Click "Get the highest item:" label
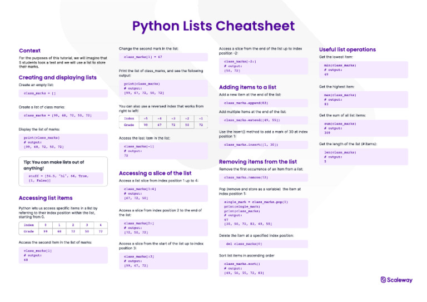Screen dimensions: 427x302 tap(336, 87)
